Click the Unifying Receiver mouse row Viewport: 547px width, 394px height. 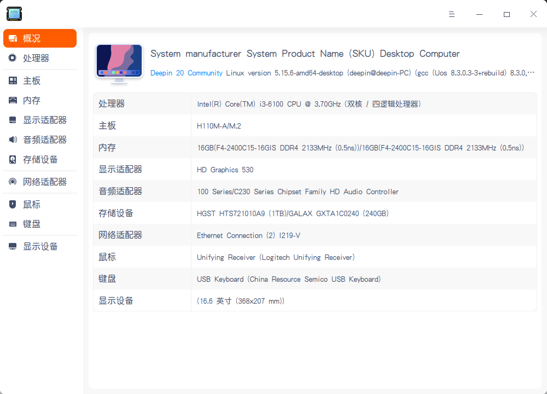point(315,257)
